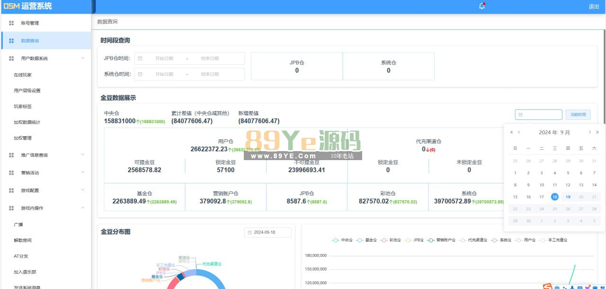Screen dimensions: 606x289
Task: Click calendar icon in 系统仓时间 range field
Action: pyautogui.click(x=140, y=74)
